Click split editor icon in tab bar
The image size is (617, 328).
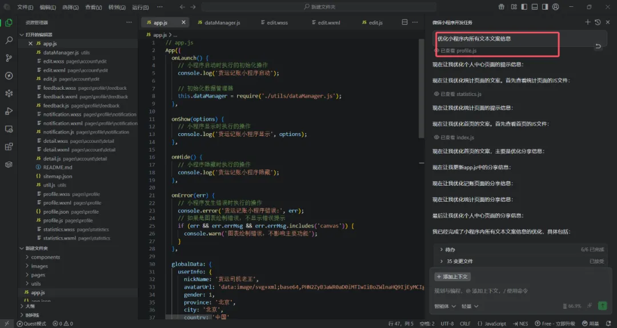[x=404, y=22]
